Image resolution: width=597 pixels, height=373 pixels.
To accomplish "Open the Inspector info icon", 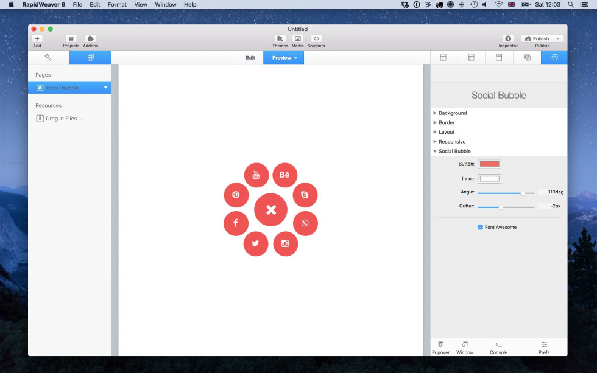I will (x=508, y=39).
